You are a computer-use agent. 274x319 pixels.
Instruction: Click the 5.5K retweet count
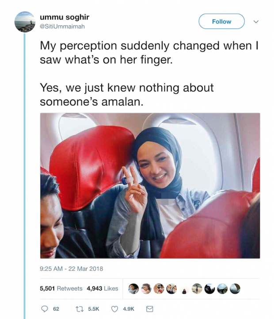[x=94, y=309]
